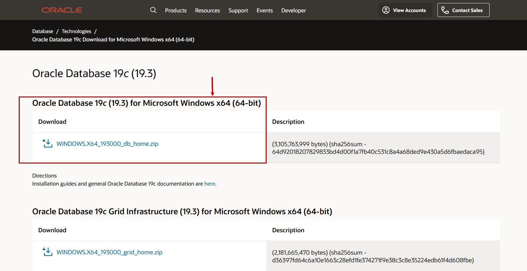This screenshot has width=527, height=271.
Task: Download WINDOWS.X64_193000_db_home.zip
Action: click(x=107, y=144)
